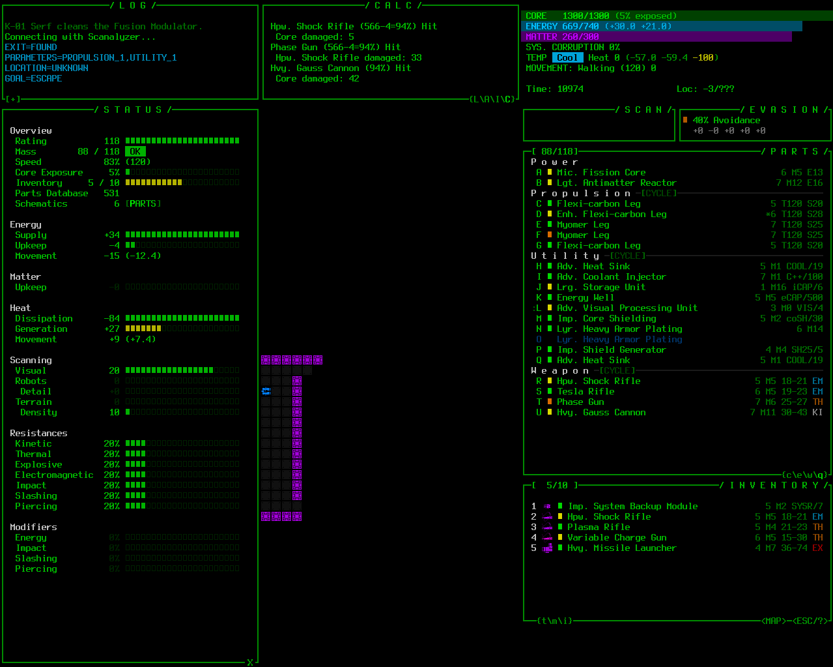Click the blue robot icon on the map

click(266, 391)
